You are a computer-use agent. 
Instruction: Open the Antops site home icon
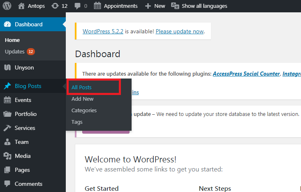pos(21,6)
